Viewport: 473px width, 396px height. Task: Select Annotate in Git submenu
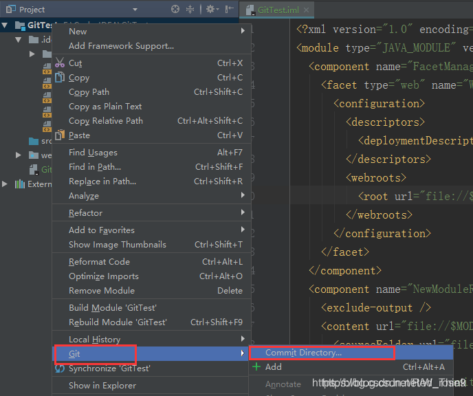coord(351,384)
